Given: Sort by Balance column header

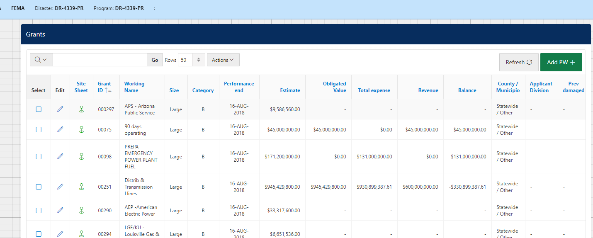Looking at the screenshot, I should [467, 90].
